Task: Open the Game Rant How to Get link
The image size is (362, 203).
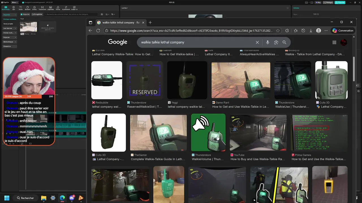Action: pos(241,107)
